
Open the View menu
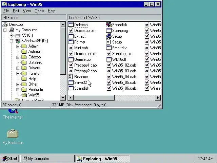(27, 11)
